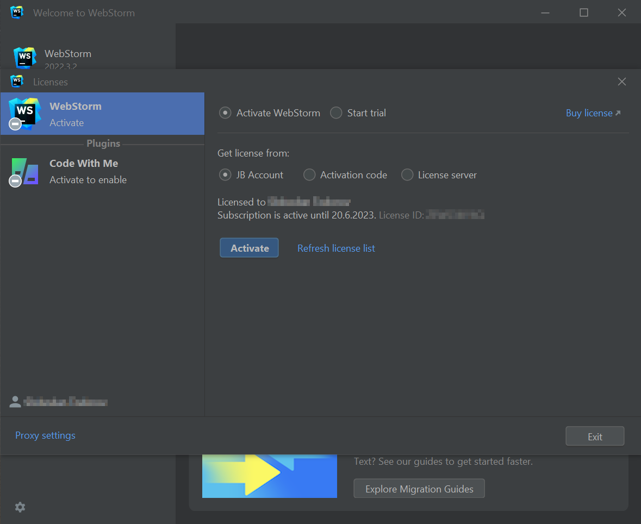Select the Code With Me plugin entry
Image resolution: width=641 pixels, height=524 pixels.
click(103, 171)
